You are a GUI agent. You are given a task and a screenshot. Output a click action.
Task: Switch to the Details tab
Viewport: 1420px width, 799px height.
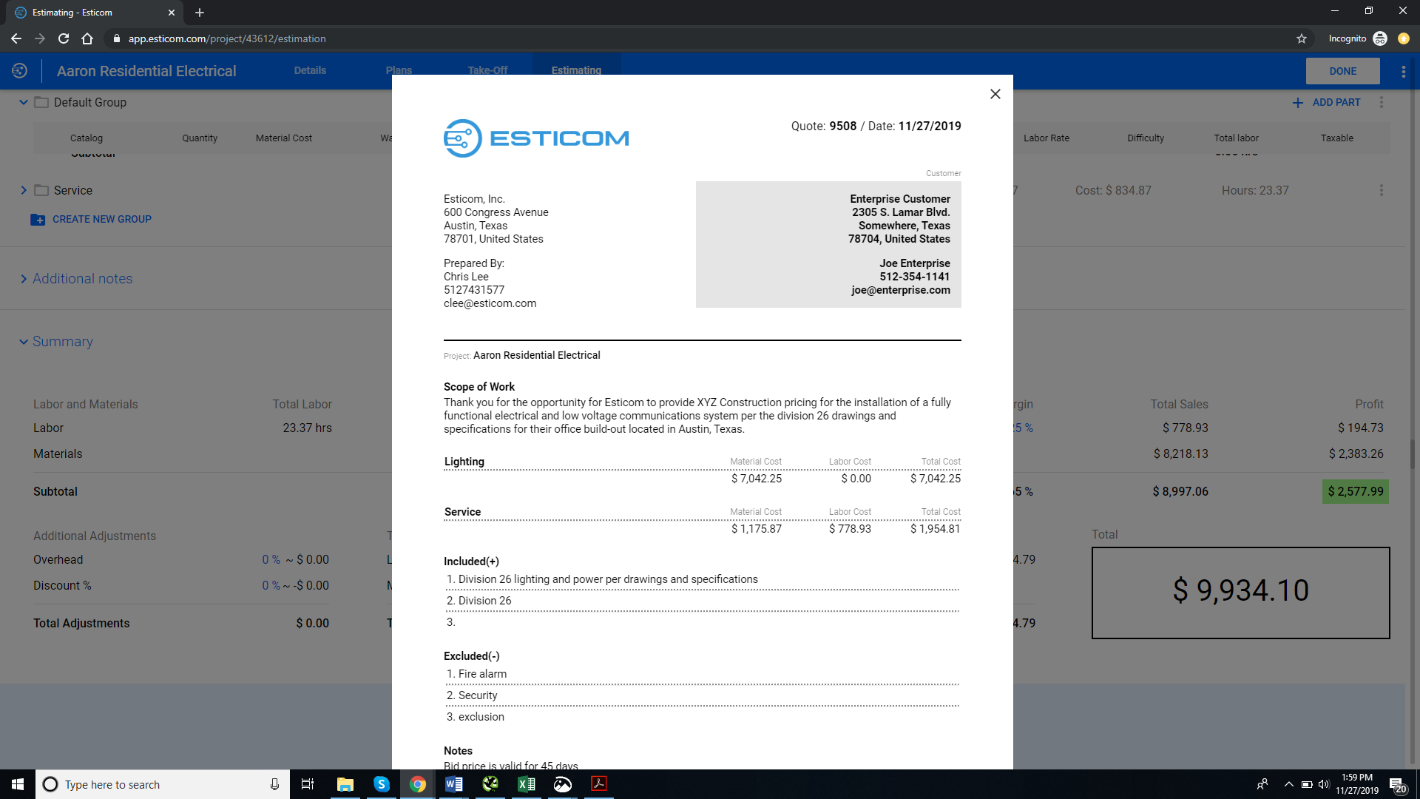310,71
